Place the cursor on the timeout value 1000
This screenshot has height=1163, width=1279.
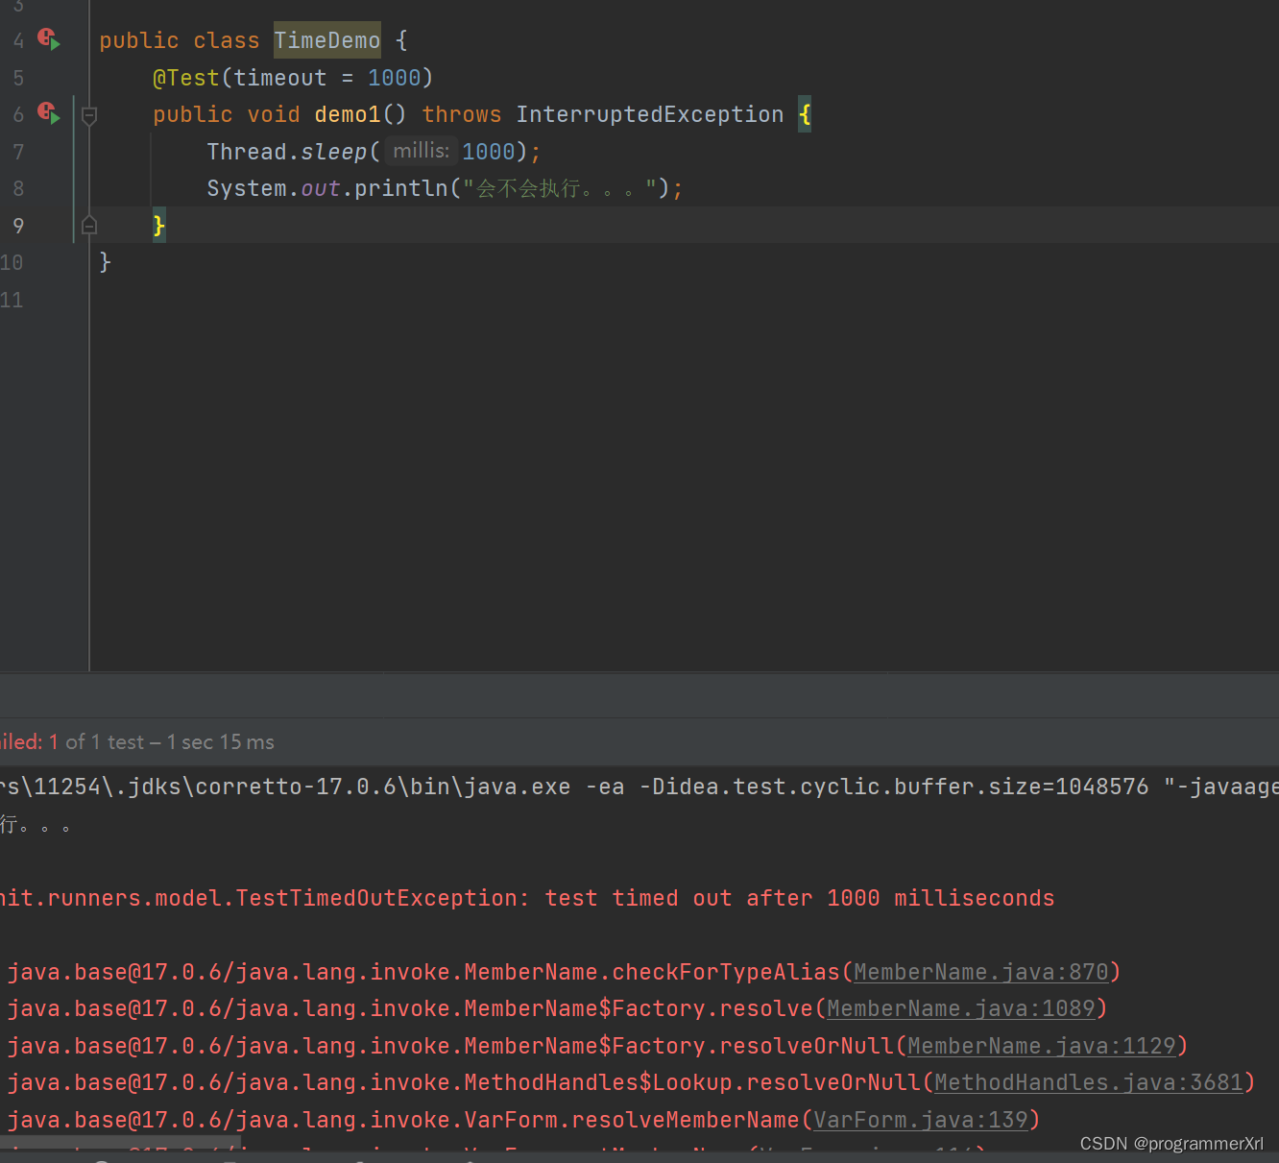pyautogui.click(x=395, y=78)
